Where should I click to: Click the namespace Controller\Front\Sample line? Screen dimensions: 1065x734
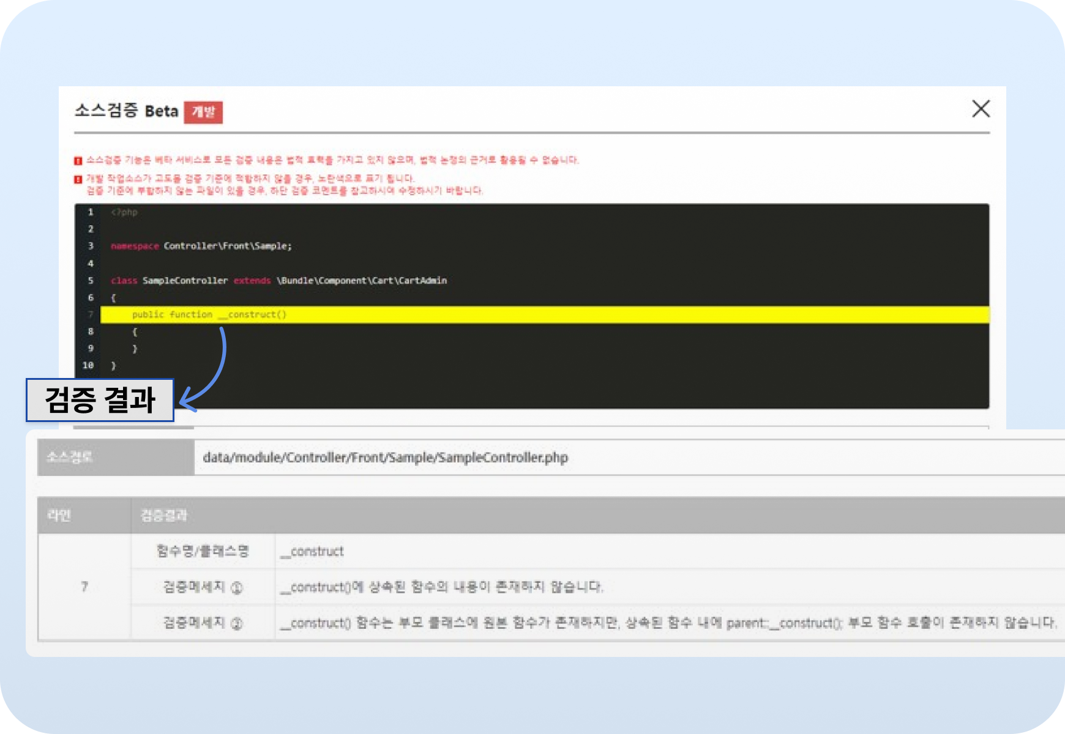click(201, 246)
